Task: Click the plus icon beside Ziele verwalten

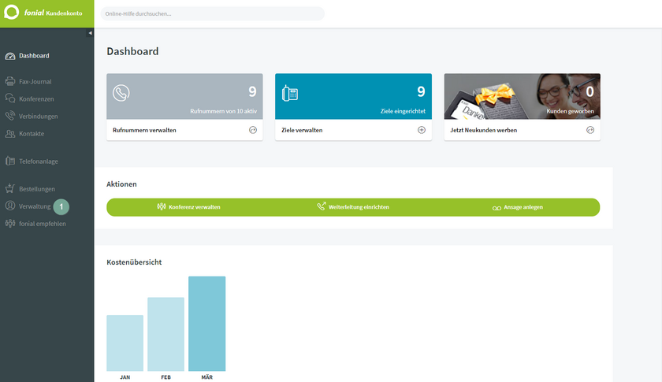Action: 422,130
